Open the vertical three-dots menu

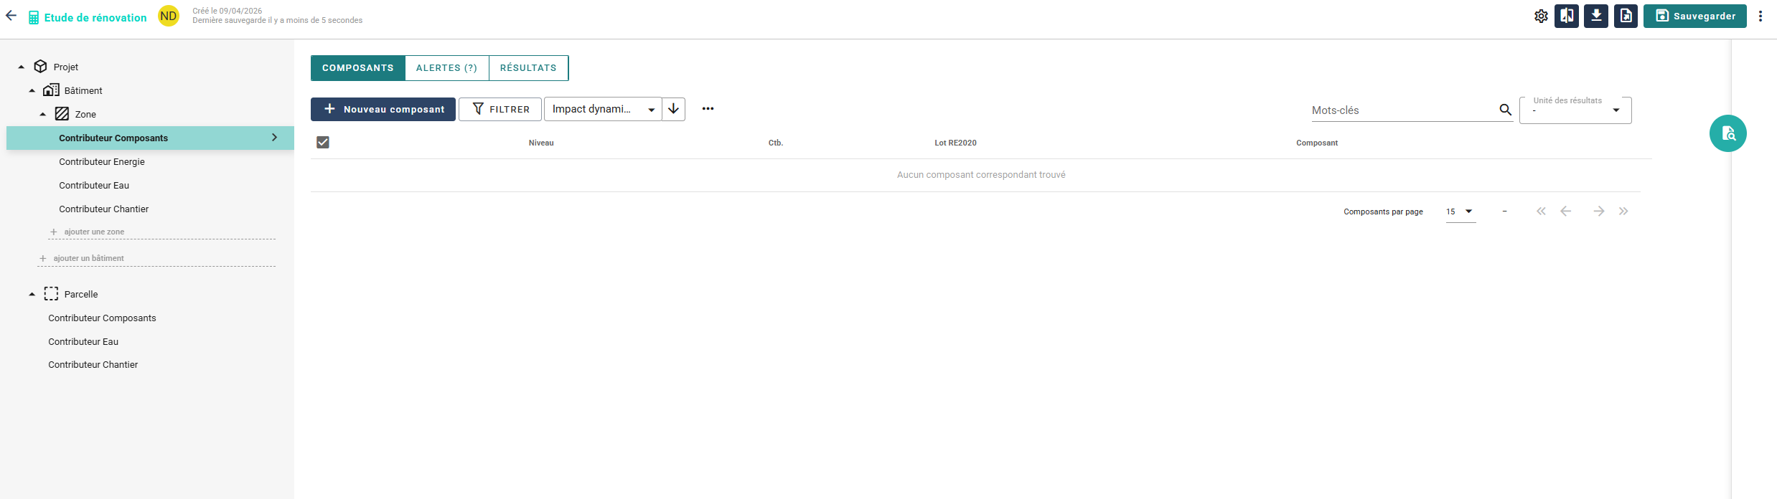(1760, 16)
